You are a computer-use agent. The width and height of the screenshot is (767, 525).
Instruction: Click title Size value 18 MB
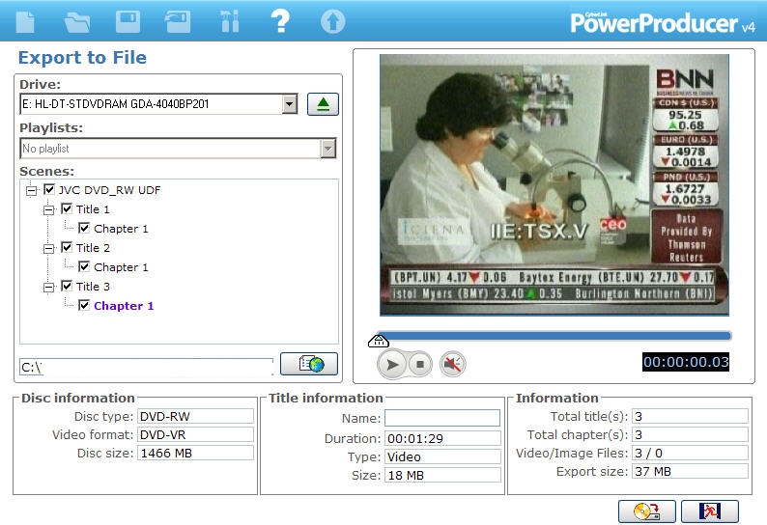(x=442, y=475)
